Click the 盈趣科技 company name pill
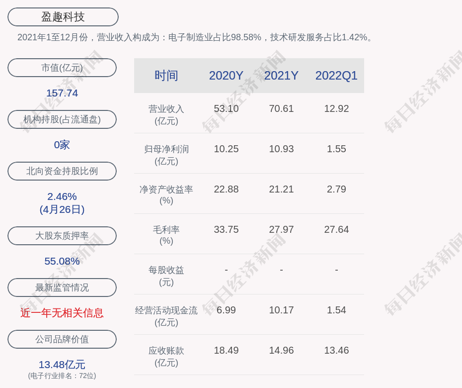The height and width of the screenshot is (388, 462). click(x=63, y=17)
